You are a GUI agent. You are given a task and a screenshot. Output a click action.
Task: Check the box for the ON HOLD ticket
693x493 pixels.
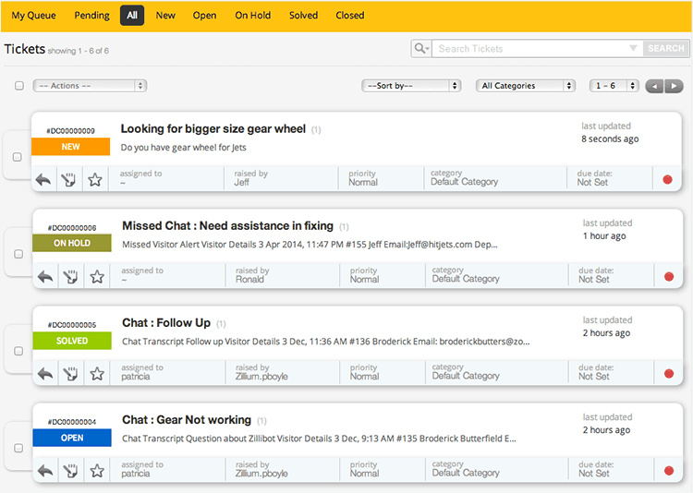18,254
